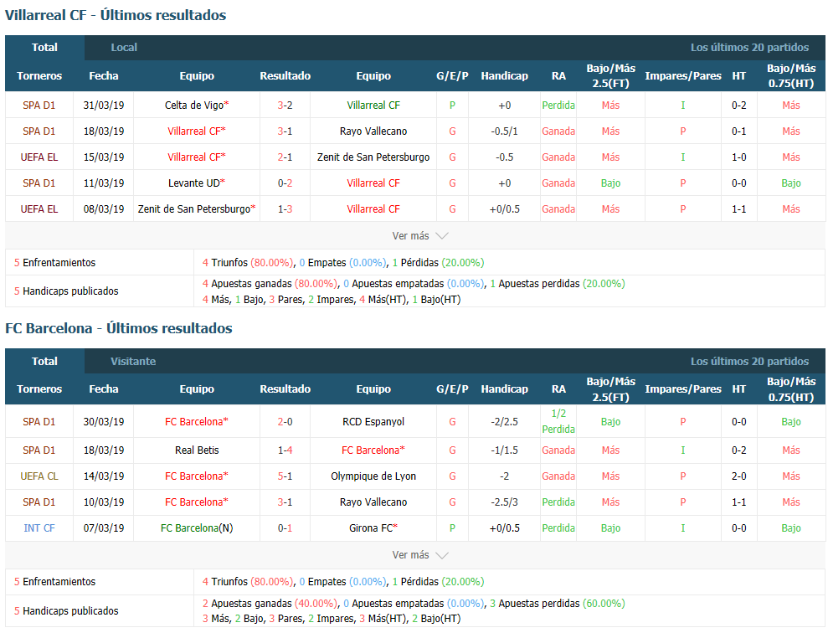
Task: Open Celta de Vigo team link
Action: click(x=197, y=105)
